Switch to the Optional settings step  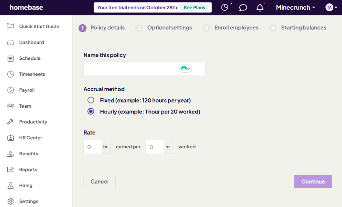169,28
